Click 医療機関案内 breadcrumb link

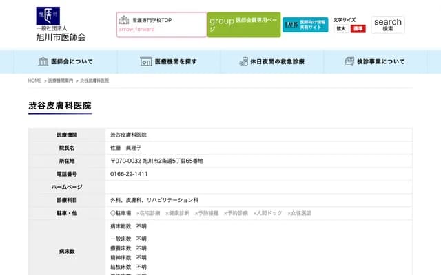[x=61, y=80]
